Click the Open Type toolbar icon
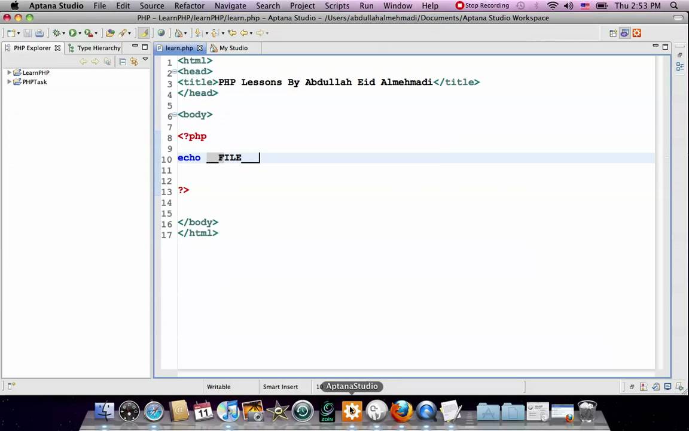 point(110,33)
